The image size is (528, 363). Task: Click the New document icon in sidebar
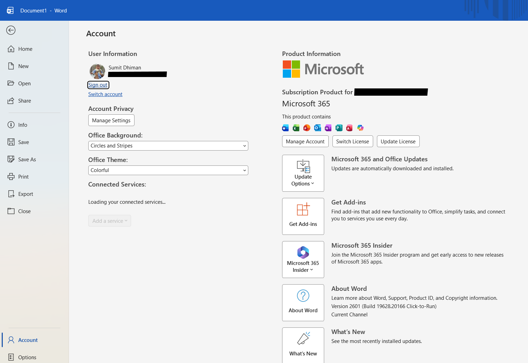(x=11, y=66)
